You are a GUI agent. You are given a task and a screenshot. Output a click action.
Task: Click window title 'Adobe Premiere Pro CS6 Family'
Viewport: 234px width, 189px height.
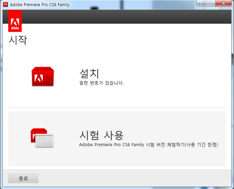(x=40, y=5)
